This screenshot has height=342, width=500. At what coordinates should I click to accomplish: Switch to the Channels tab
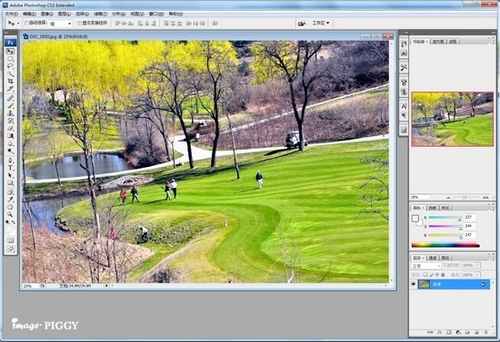(x=433, y=258)
